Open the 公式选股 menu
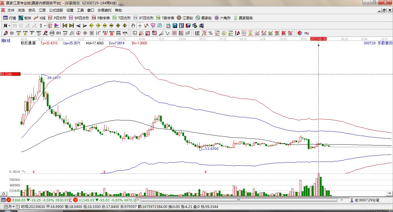Viewport: 393px width, 212px height. (x=56, y=10)
